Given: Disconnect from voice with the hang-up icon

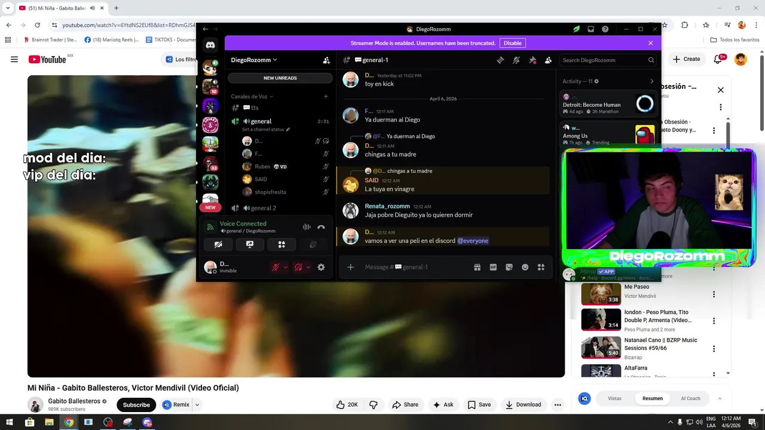Looking at the screenshot, I should tap(321, 227).
